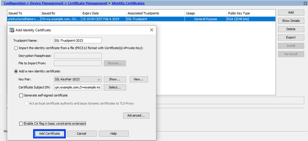Screen dimensions: 308x141
Task: Click the Add button in Identity Certificates panel
Action: [x=291, y=12]
